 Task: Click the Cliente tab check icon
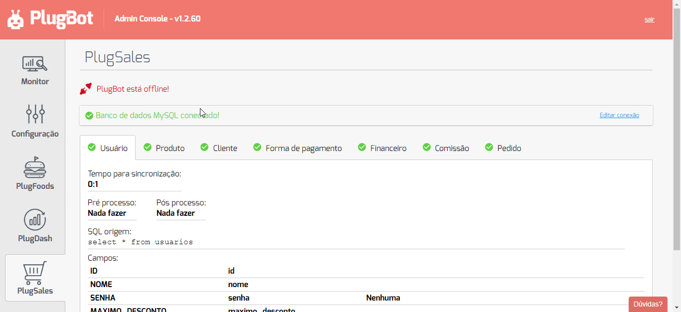pos(204,147)
